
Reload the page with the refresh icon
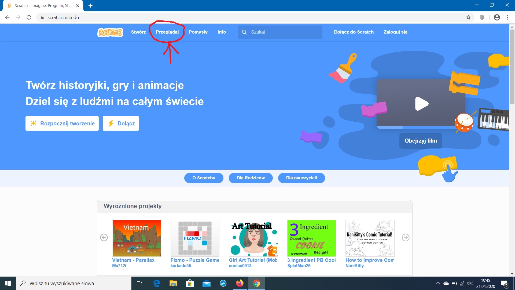pos(29,17)
